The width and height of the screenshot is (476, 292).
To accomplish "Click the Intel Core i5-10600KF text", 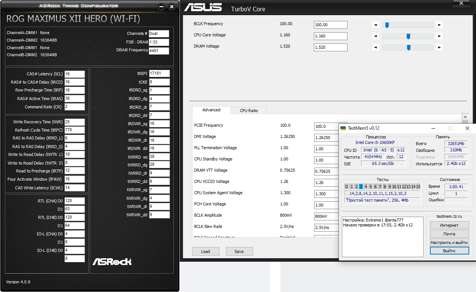I will (x=375, y=143).
